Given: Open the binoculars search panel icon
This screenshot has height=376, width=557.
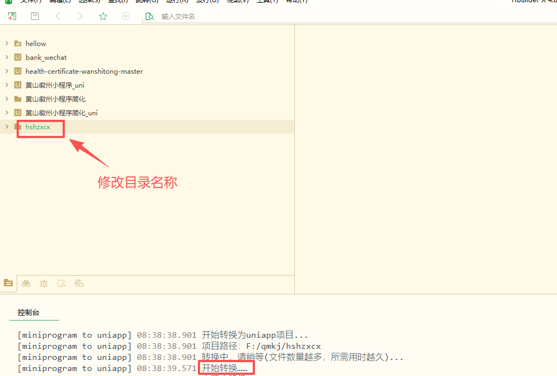Looking at the screenshot, I should click(x=26, y=283).
